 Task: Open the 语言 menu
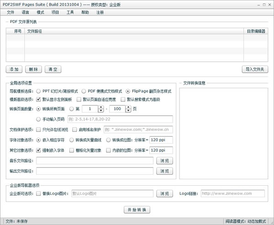(25, 12)
